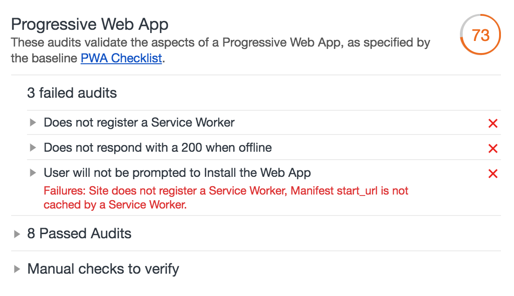Screen dimensions: 514x296
Task: Expand the 8 Passed Audits triangle
Action: tap(17, 234)
